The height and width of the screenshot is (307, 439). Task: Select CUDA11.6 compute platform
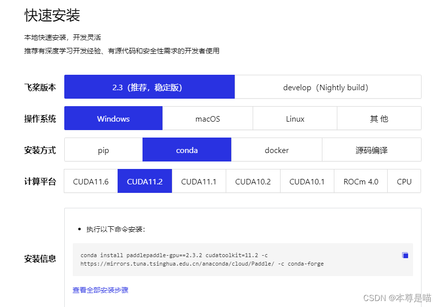[x=91, y=181]
